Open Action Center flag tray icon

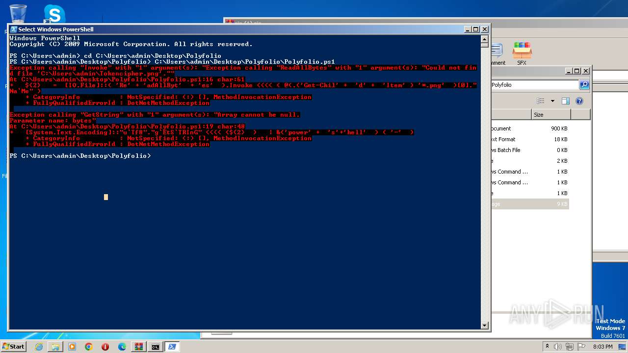(582, 347)
